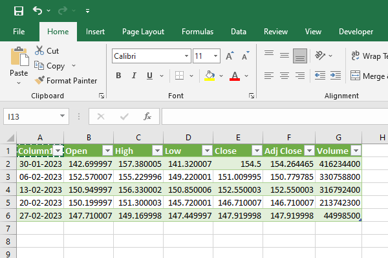Switch to the Review tab

(x=275, y=32)
